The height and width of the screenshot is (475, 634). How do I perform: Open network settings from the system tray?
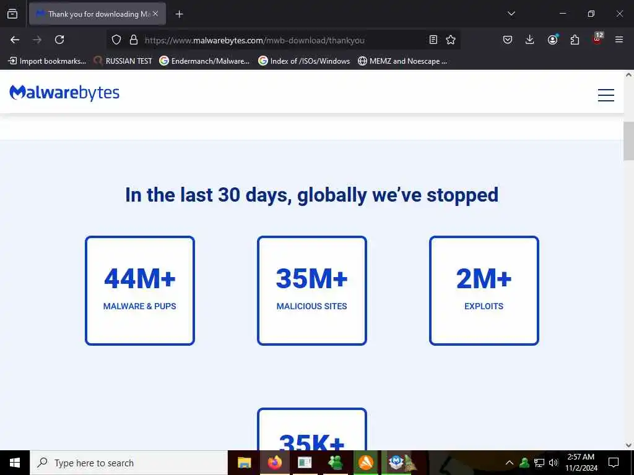coord(539,463)
